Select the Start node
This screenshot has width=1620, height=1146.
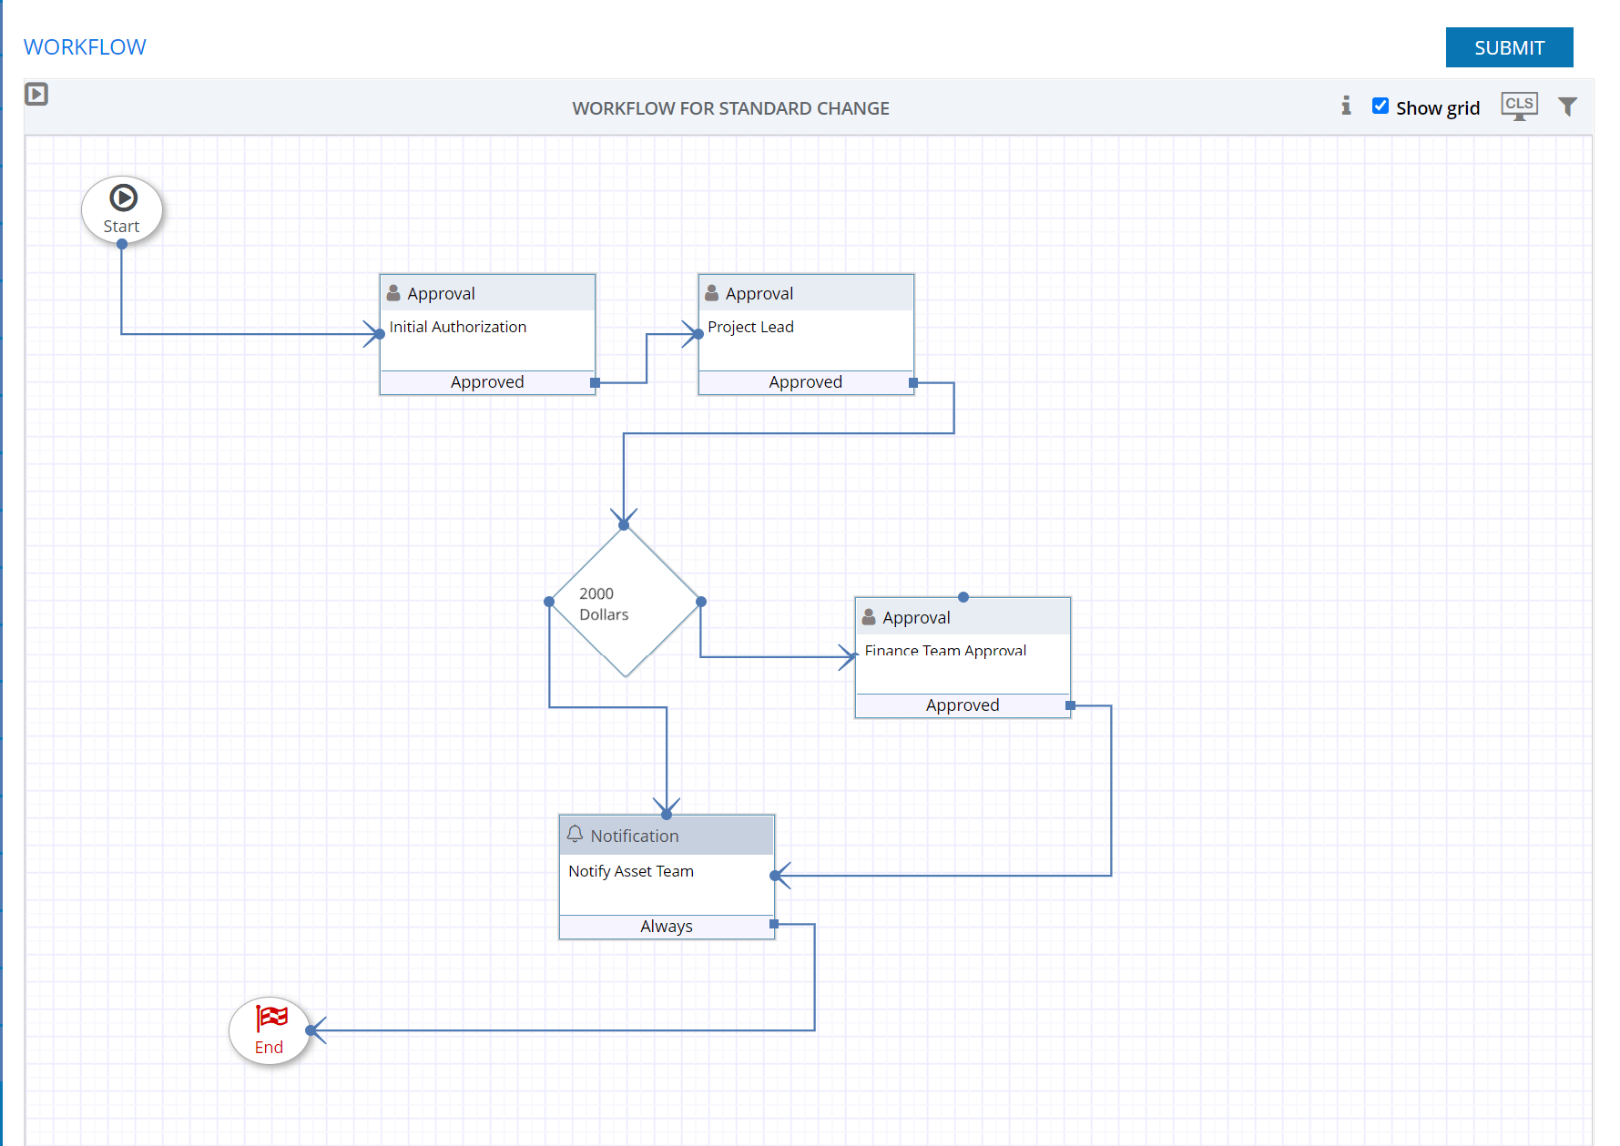pos(122,209)
